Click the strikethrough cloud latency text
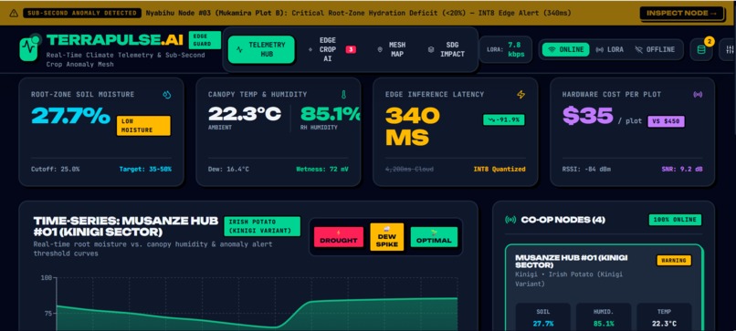 pos(409,170)
